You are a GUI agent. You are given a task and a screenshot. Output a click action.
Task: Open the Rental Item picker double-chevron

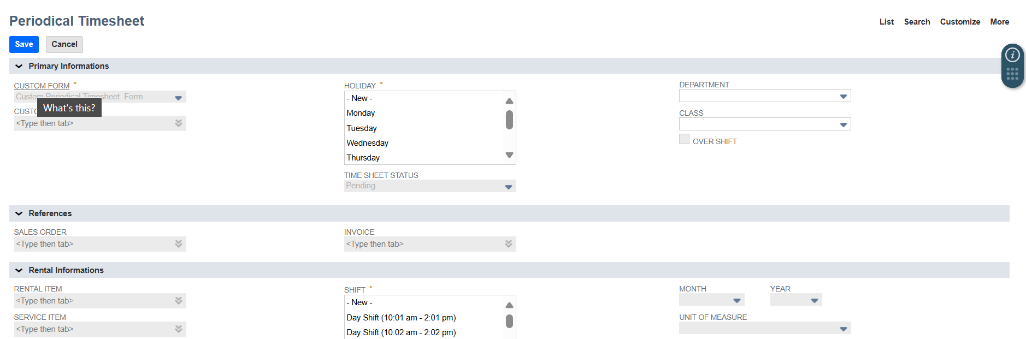click(x=178, y=301)
